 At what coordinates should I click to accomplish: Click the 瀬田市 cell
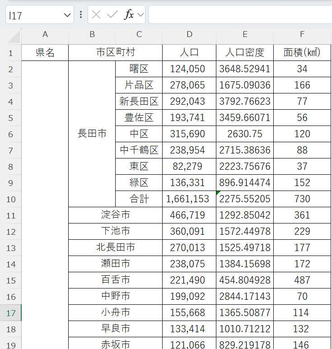[x=115, y=264]
